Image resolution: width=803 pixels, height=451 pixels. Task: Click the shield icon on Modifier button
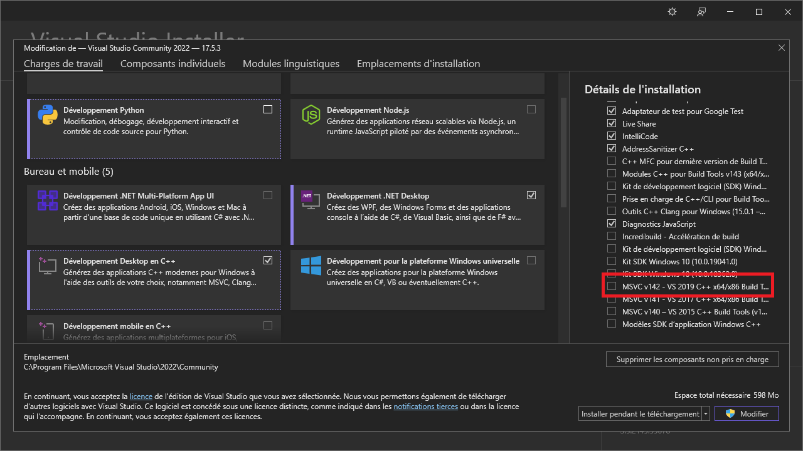(x=730, y=413)
